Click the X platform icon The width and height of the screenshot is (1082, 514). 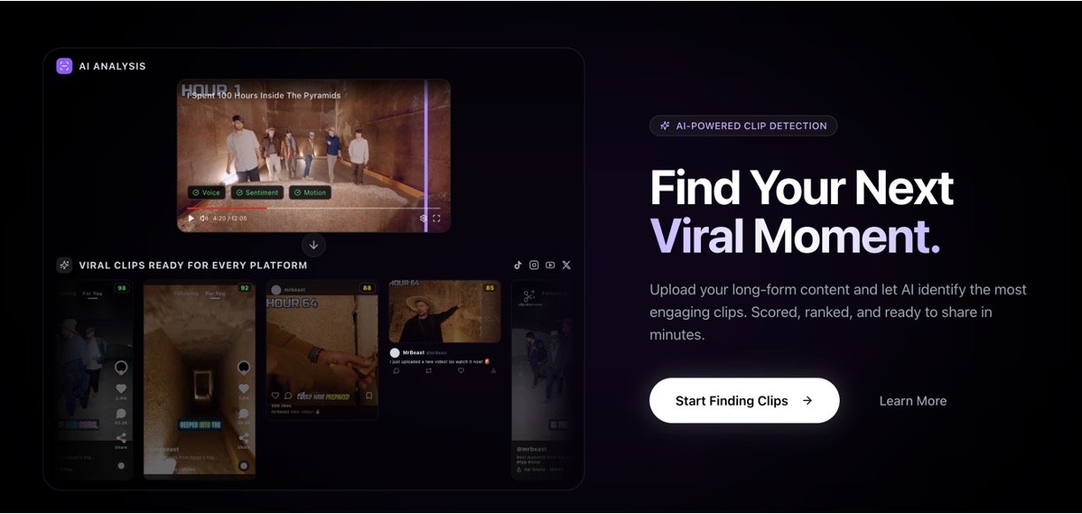tap(567, 265)
